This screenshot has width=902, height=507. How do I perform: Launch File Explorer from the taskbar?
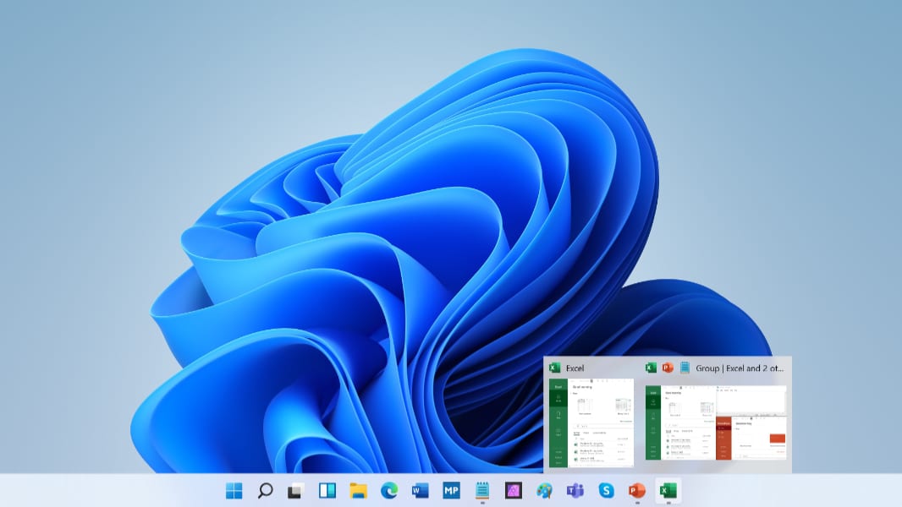358,490
